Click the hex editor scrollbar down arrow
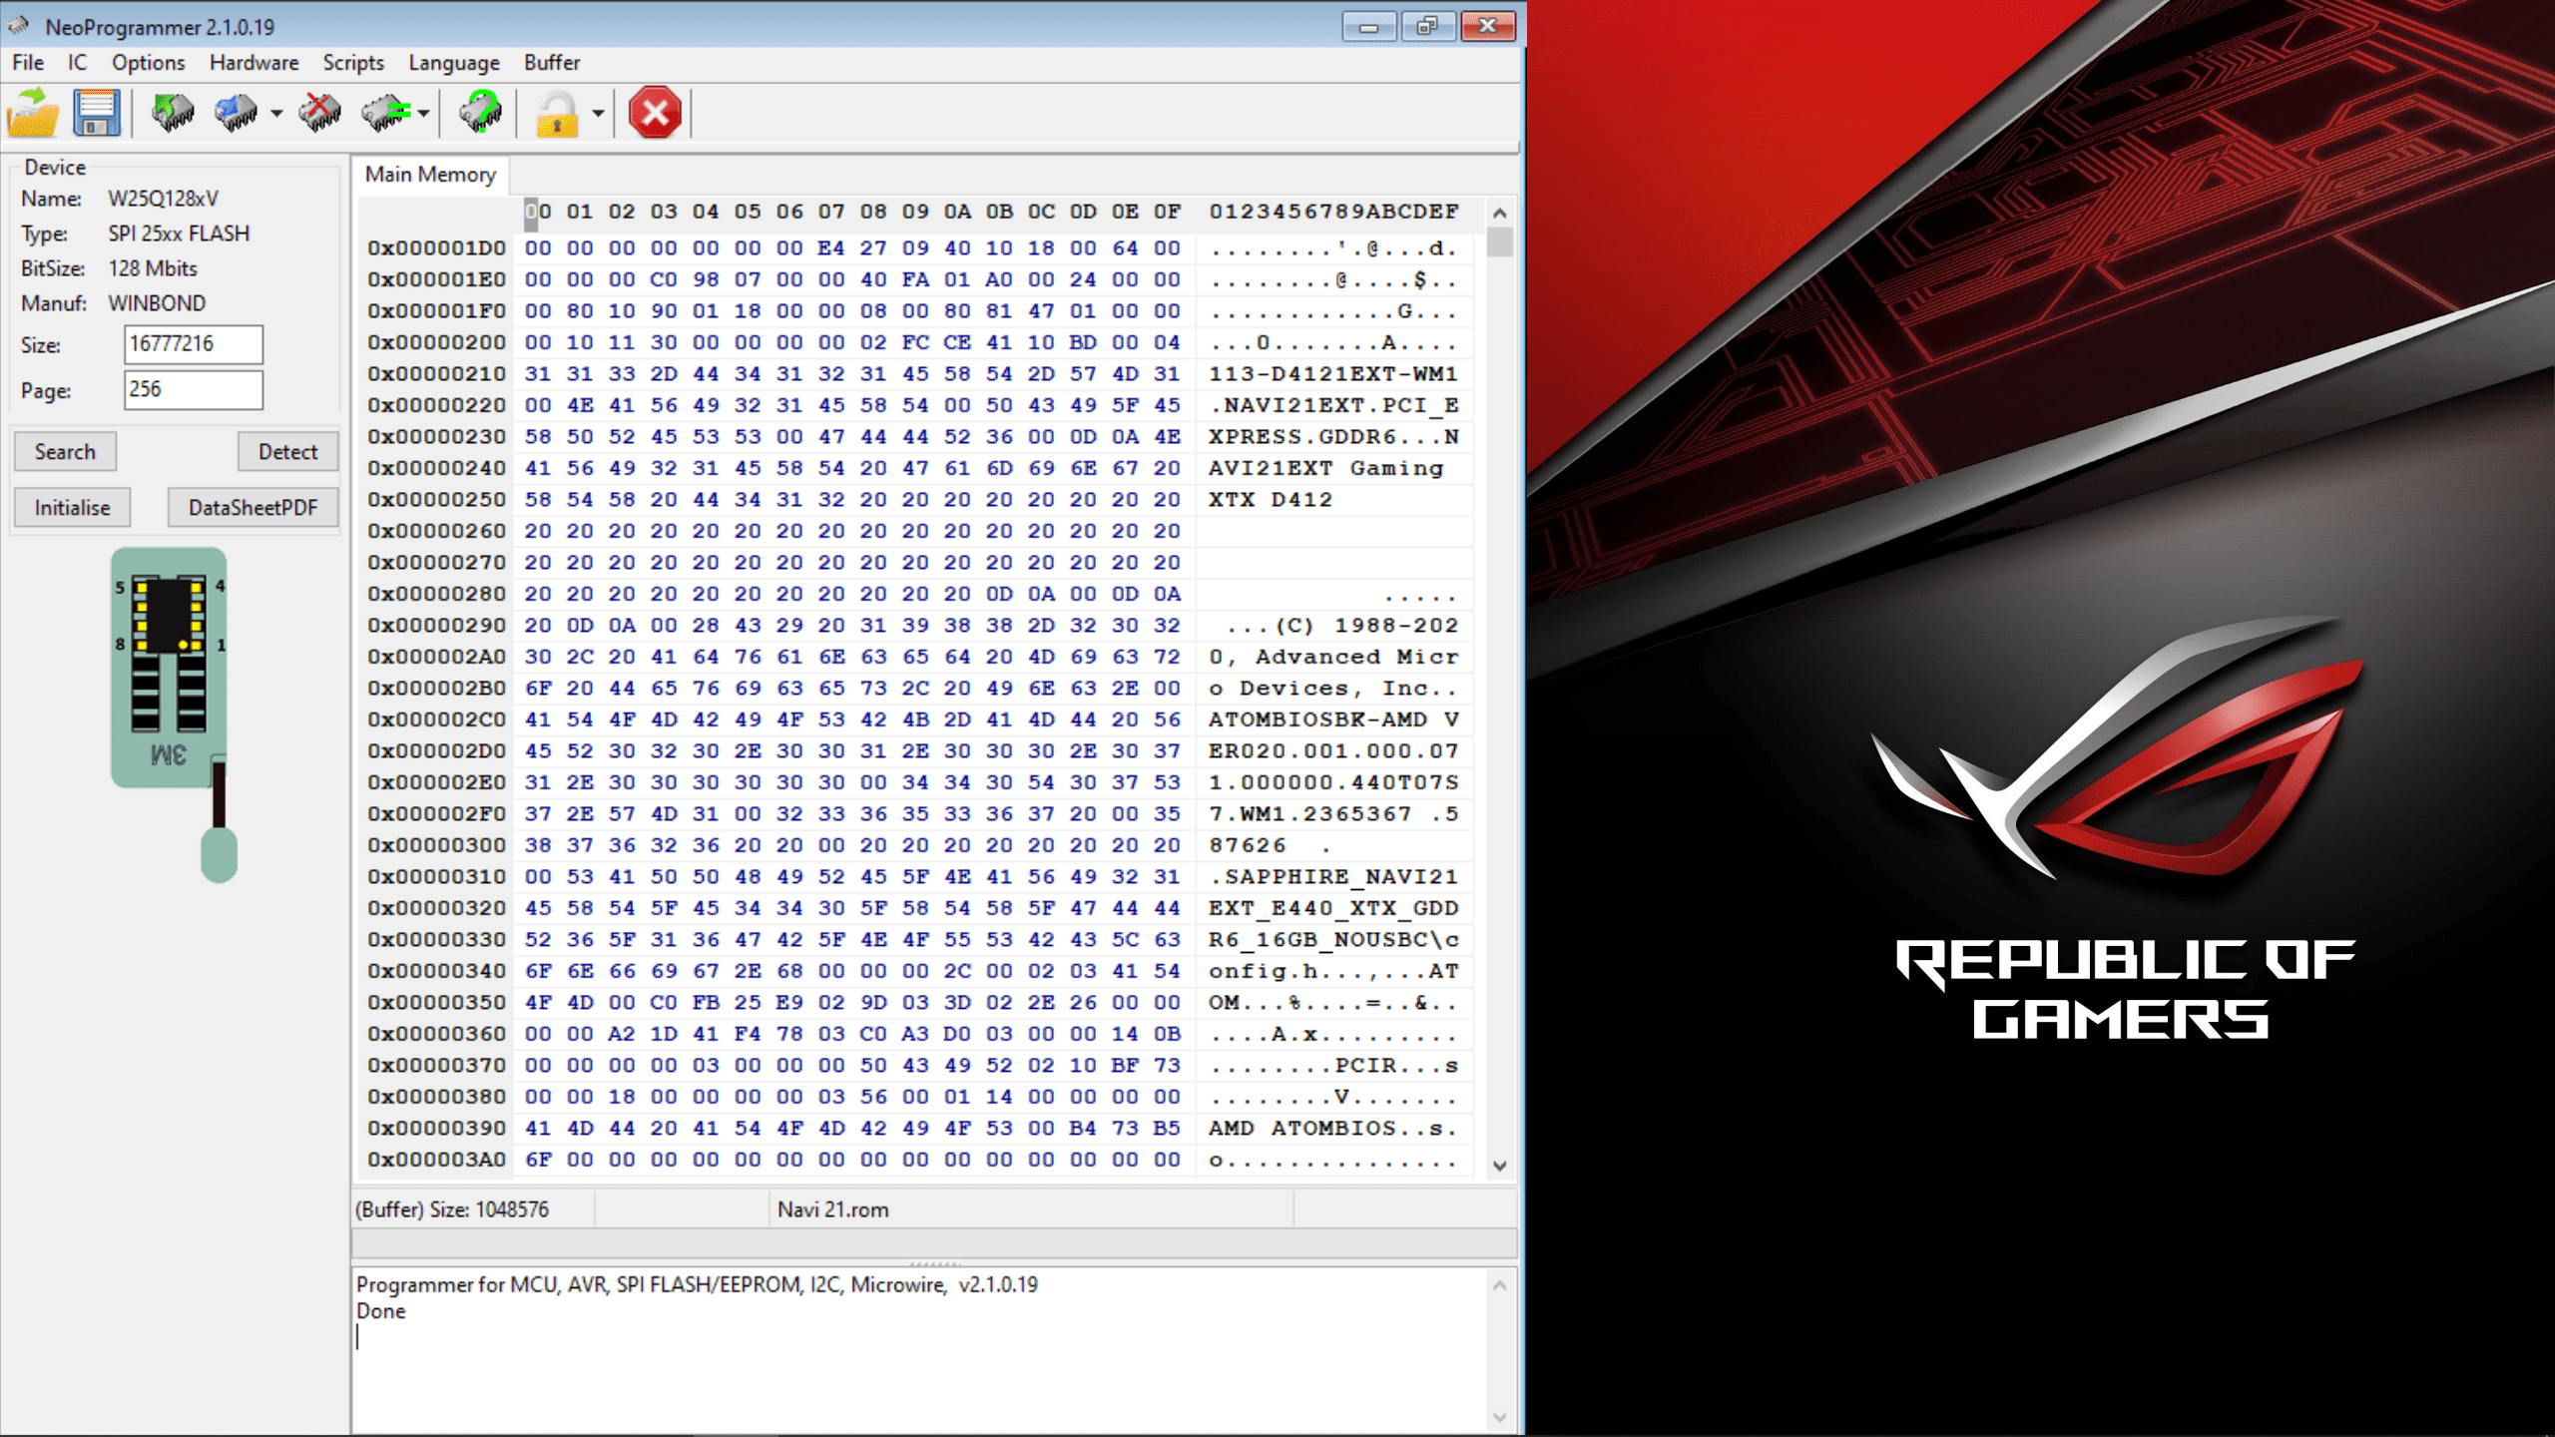Image resolution: width=2555 pixels, height=1437 pixels. coord(1499,1166)
